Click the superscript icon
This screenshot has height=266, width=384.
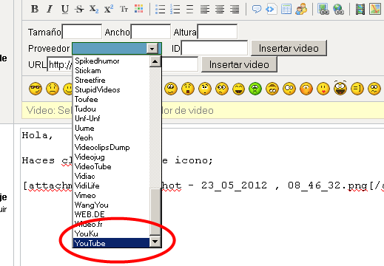[109, 10]
